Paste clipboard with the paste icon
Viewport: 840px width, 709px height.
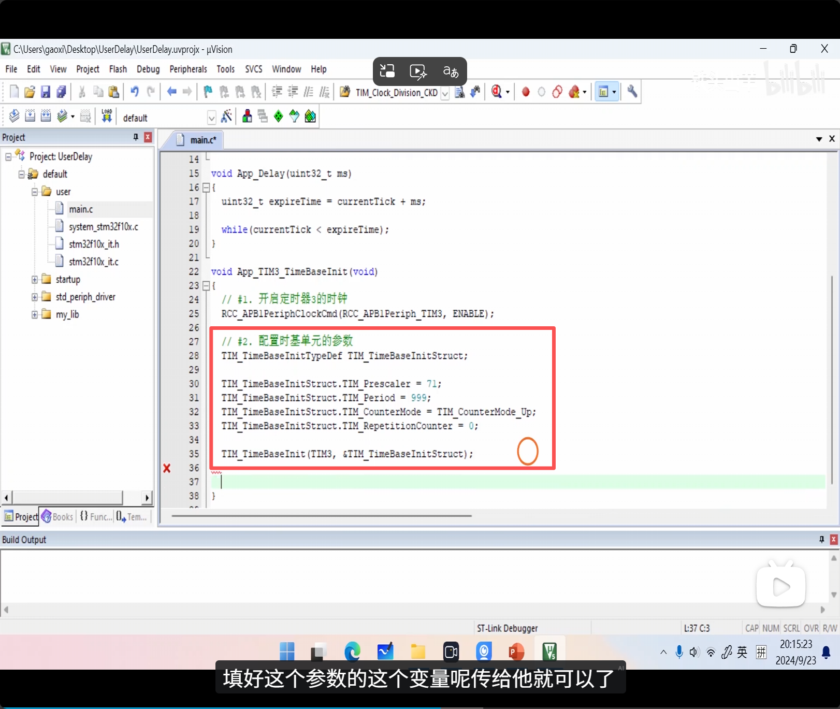tap(114, 92)
